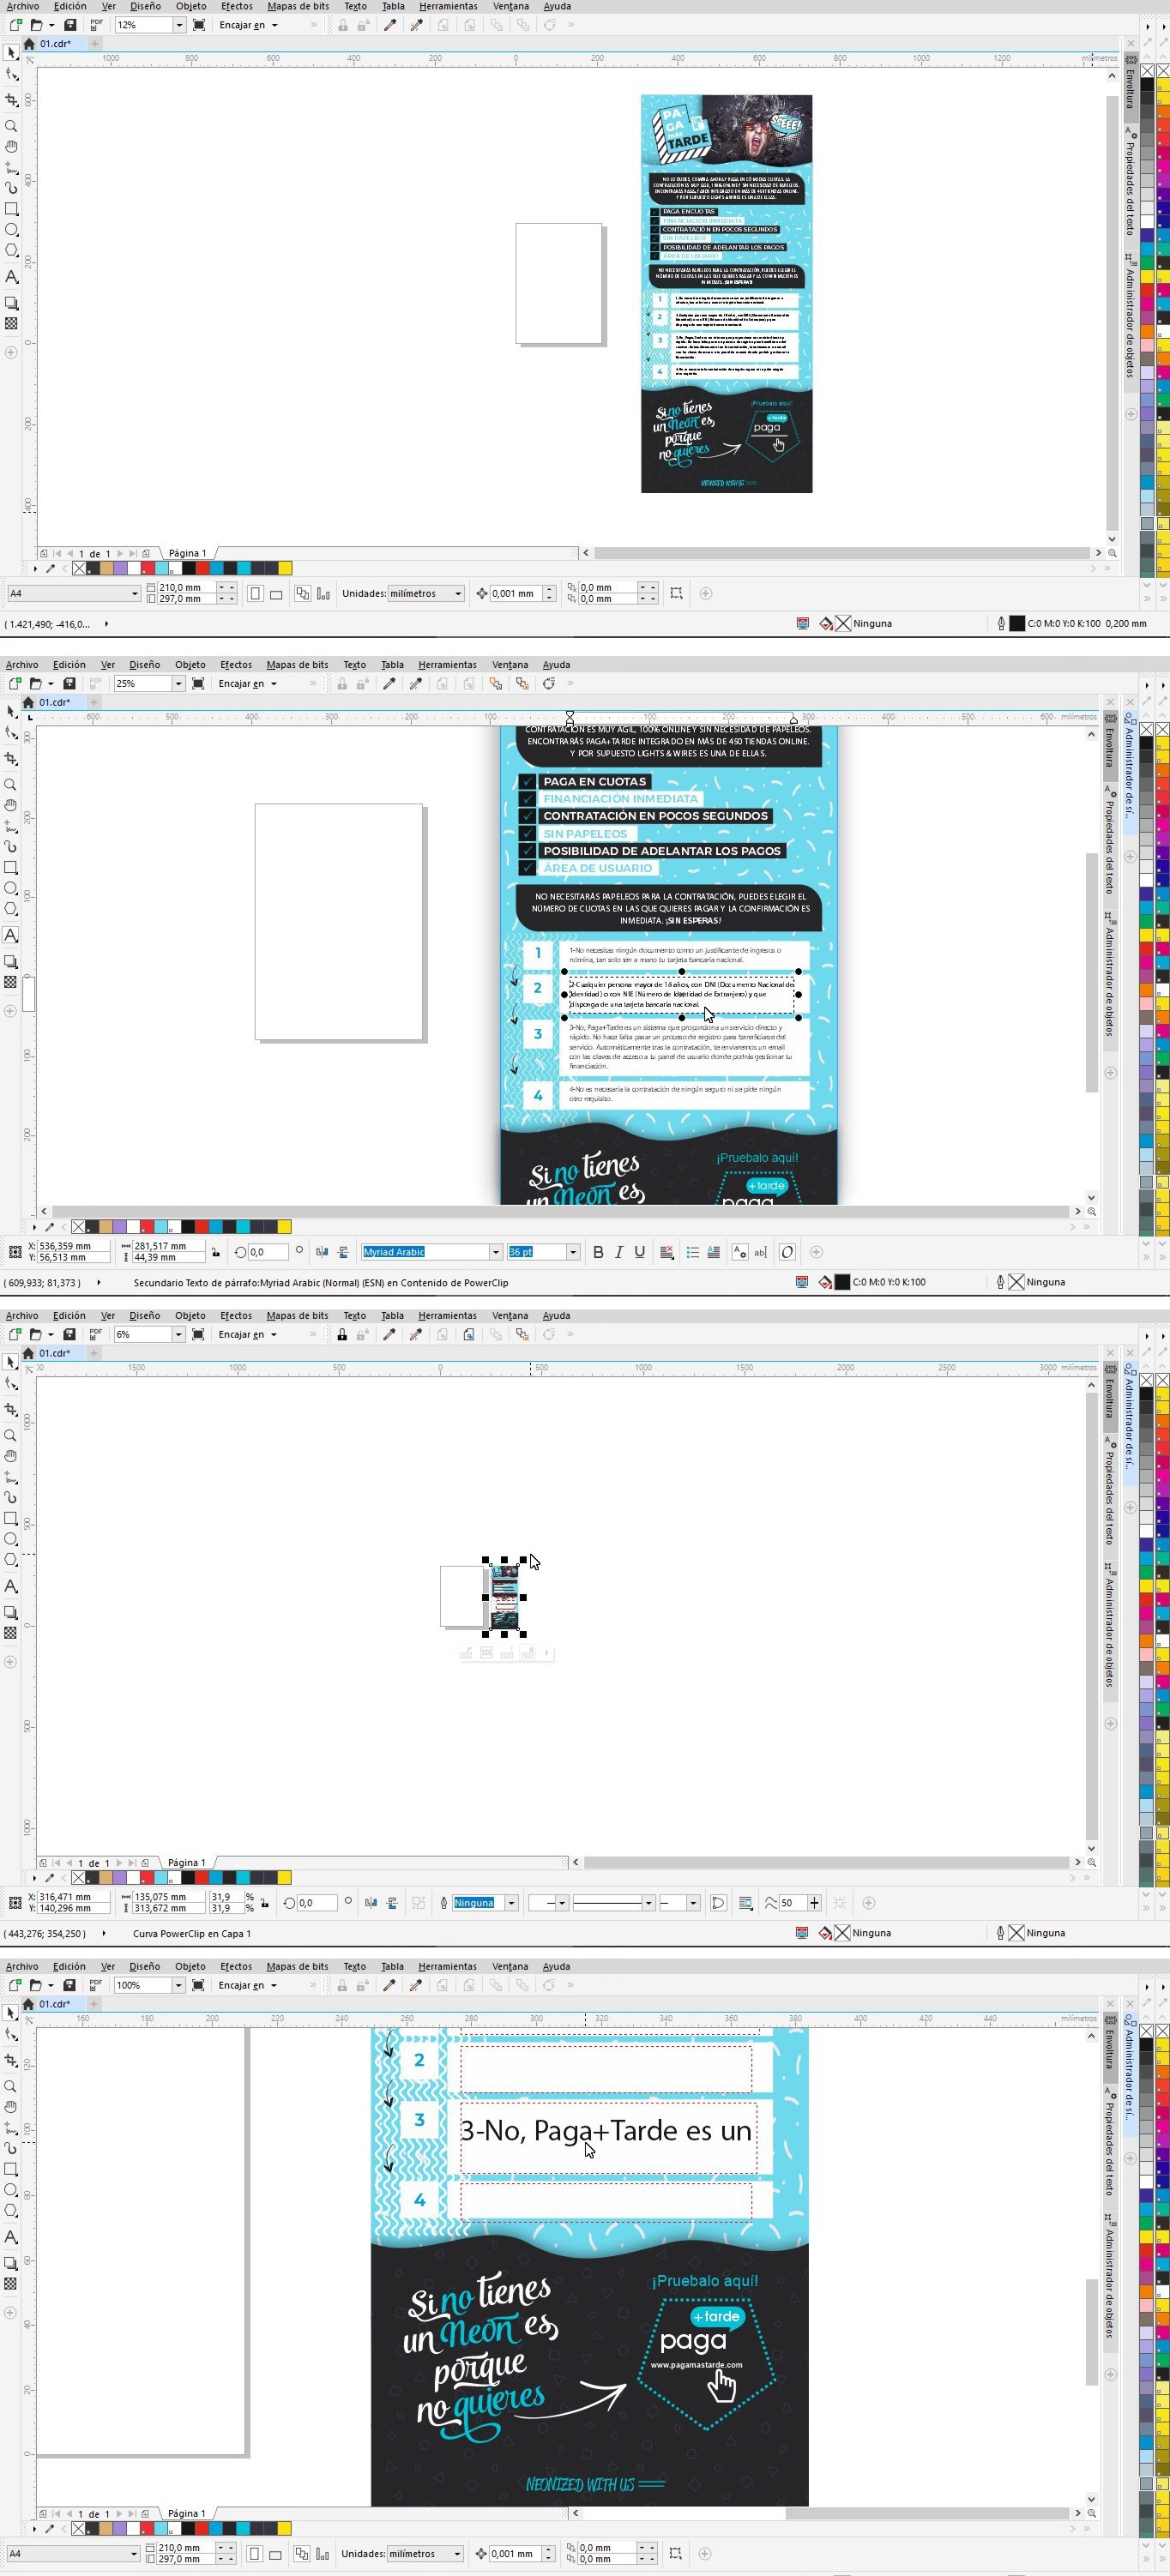Toggle Bold in the 25% zoom window
Screen dimensions: 1170x2576
598,1252
